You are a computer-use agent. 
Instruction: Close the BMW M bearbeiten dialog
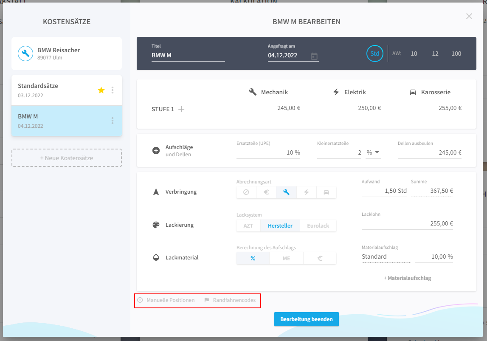click(469, 16)
